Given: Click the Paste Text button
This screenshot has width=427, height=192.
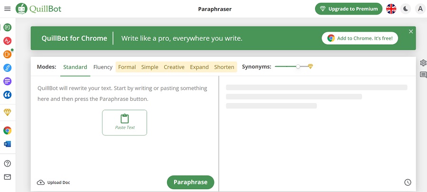Looking at the screenshot, I should coord(124,122).
